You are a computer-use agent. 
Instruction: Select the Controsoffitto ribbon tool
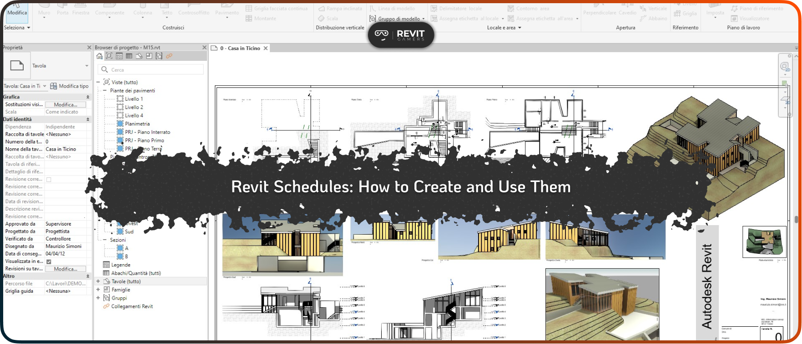pos(194,10)
